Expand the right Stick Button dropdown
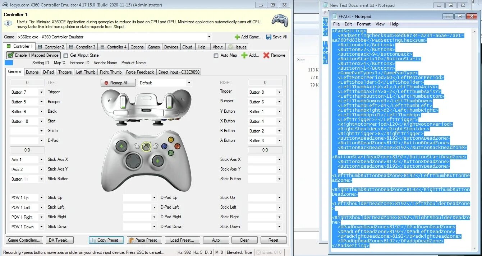Image resolution: width=482 pixels, height=256 pixels. [279, 179]
